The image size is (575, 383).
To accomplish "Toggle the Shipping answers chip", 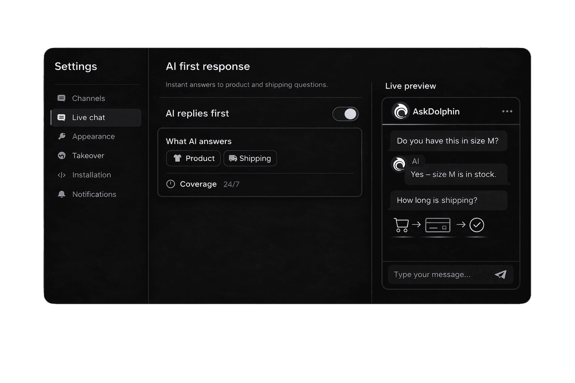I will [x=250, y=158].
